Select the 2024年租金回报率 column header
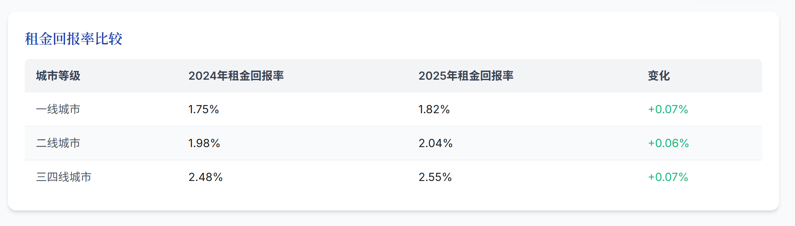This screenshot has height=226, width=795. tap(236, 76)
